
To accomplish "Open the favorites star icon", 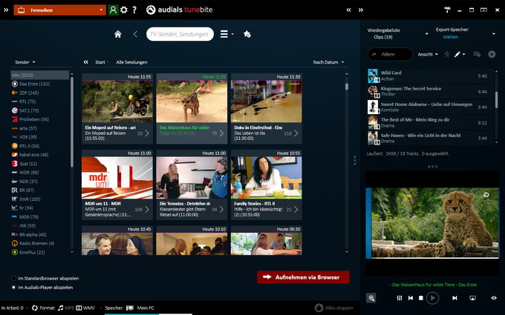I will pyautogui.click(x=247, y=34).
